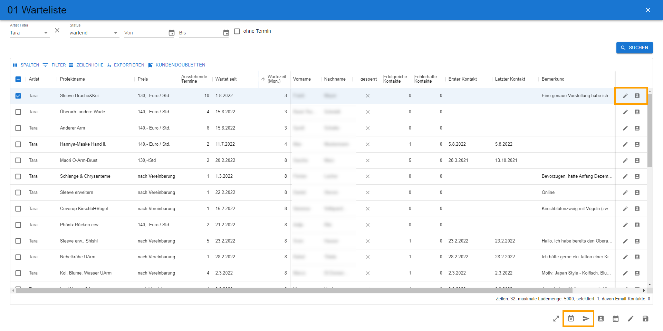Open customer card for Maori O-Arm-Brust row
Screen dimensions: 663x331
(x=637, y=161)
